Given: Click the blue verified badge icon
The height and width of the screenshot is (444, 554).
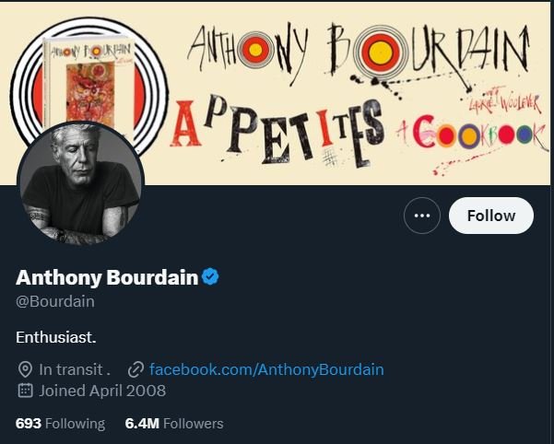Looking at the screenshot, I should coord(210,276).
